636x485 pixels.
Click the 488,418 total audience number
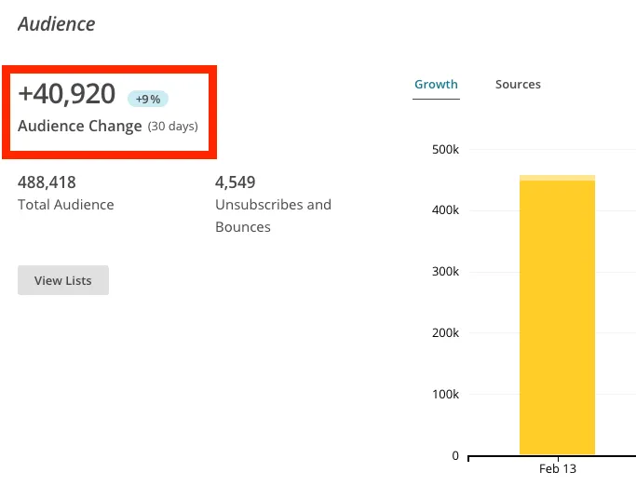(47, 182)
